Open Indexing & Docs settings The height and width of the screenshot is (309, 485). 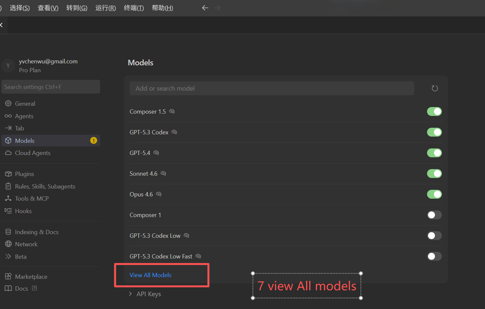tap(36, 232)
